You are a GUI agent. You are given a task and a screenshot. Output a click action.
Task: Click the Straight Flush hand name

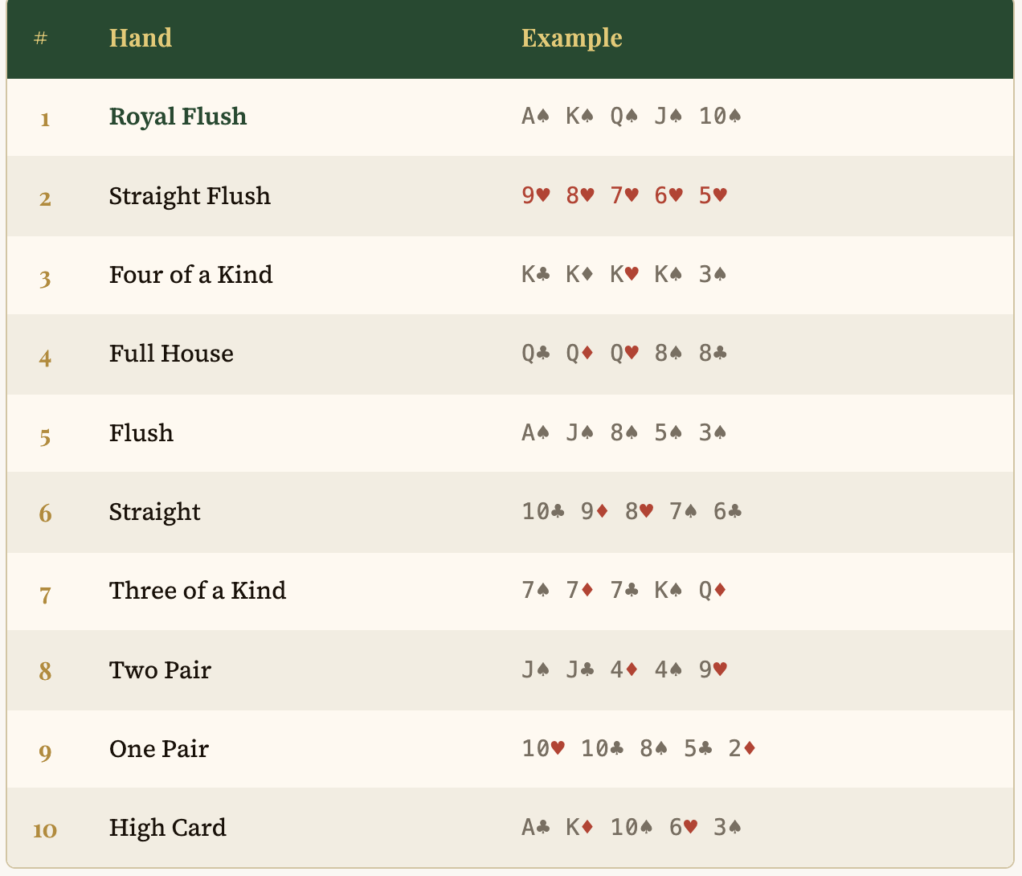pyautogui.click(x=190, y=195)
